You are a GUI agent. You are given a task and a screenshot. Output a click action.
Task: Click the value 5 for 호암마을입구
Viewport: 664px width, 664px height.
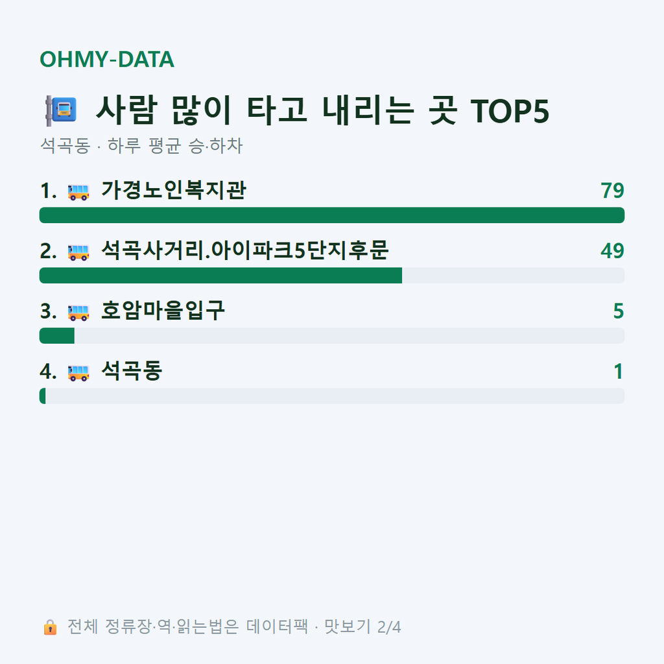click(619, 311)
